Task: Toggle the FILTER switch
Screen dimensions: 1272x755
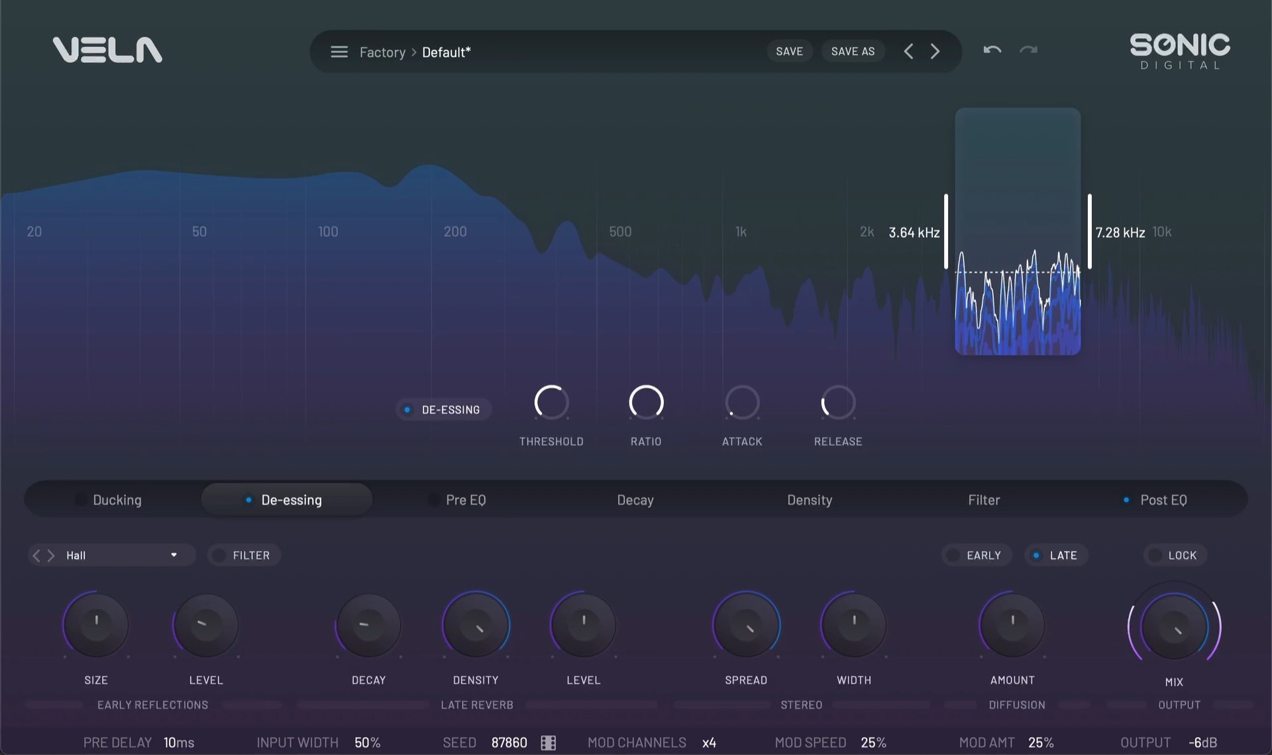Action: (244, 556)
